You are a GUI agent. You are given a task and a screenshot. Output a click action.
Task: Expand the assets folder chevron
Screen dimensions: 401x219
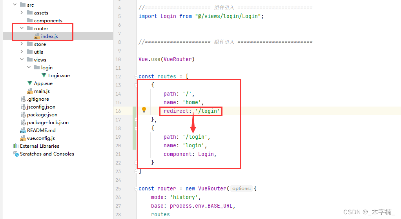tap(22, 12)
